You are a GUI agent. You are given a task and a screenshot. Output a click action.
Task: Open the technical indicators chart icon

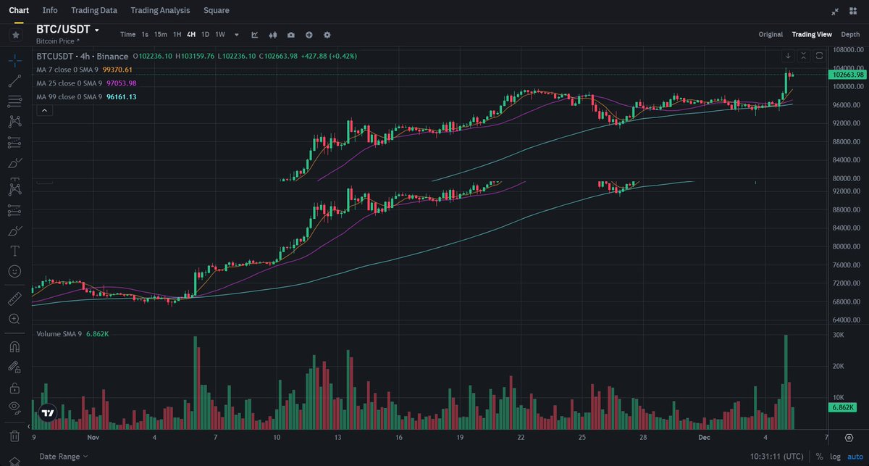(255, 34)
